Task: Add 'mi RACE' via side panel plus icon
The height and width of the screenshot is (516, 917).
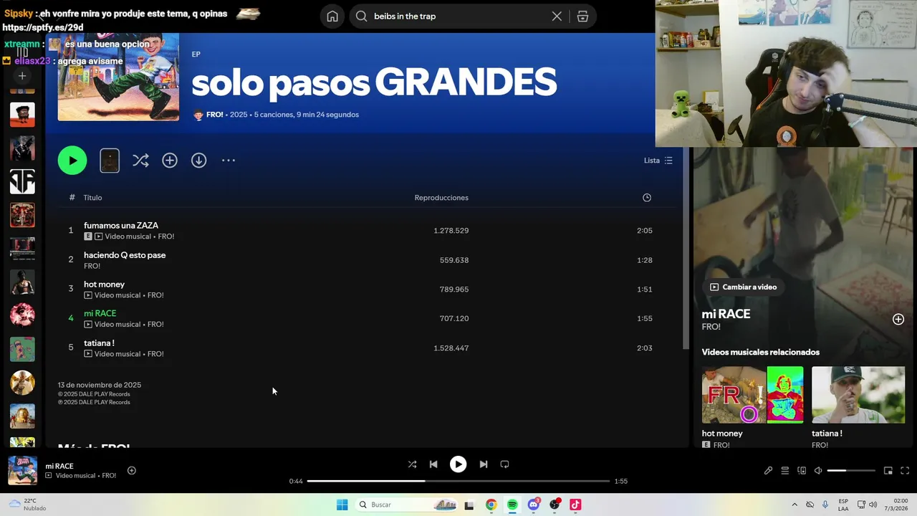Action: tap(898, 320)
